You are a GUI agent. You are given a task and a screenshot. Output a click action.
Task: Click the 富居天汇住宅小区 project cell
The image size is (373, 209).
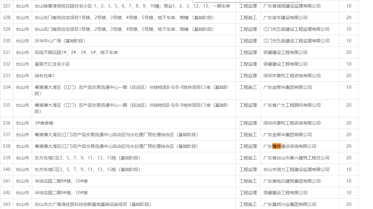coord(52,64)
